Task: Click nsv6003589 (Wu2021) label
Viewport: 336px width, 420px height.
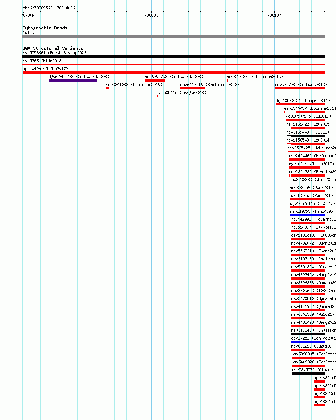Action: 313,314
